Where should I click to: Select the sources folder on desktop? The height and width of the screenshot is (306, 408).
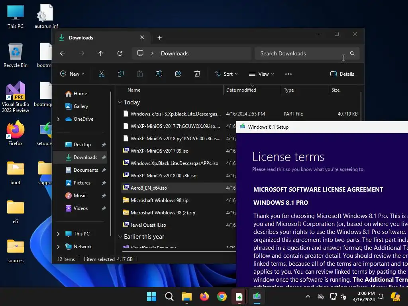pos(16,251)
